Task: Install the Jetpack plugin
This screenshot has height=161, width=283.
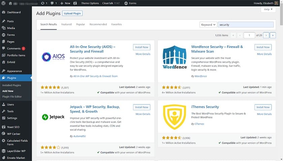Action: coord(142,107)
